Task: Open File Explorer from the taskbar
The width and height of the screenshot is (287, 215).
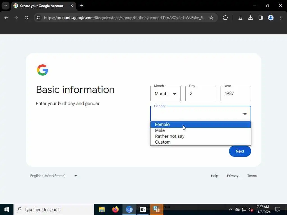Action: [x=101, y=209]
